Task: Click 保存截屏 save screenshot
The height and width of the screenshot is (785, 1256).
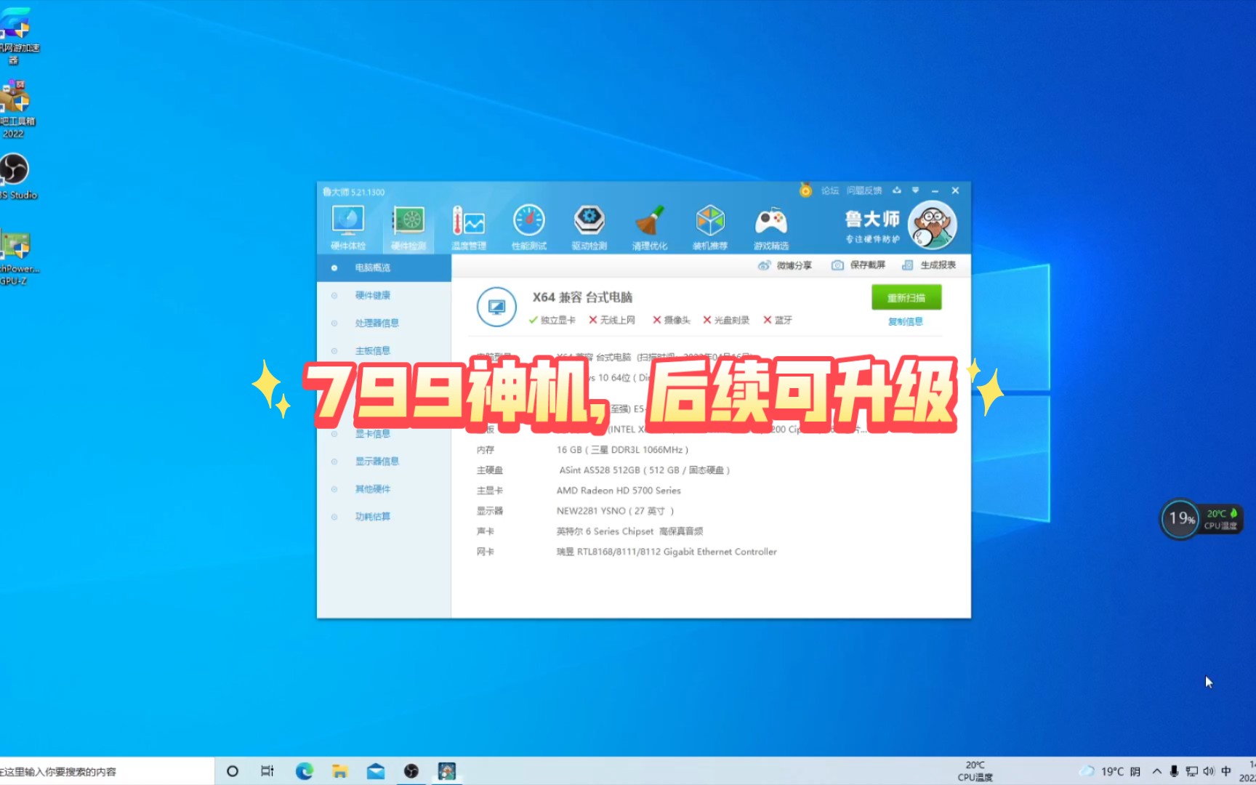Action: [x=858, y=265]
